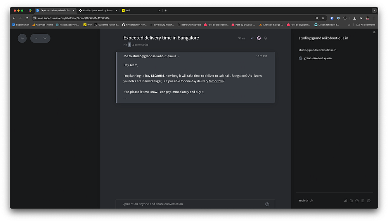388x222 pixels.
Task: Go to the next conversation with the down chevron
Action: tap(45, 38)
